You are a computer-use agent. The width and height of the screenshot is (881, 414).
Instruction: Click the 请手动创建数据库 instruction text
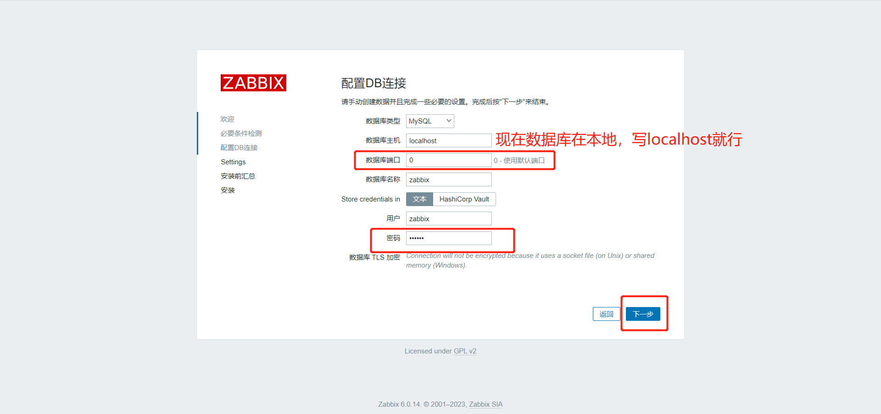coord(446,102)
